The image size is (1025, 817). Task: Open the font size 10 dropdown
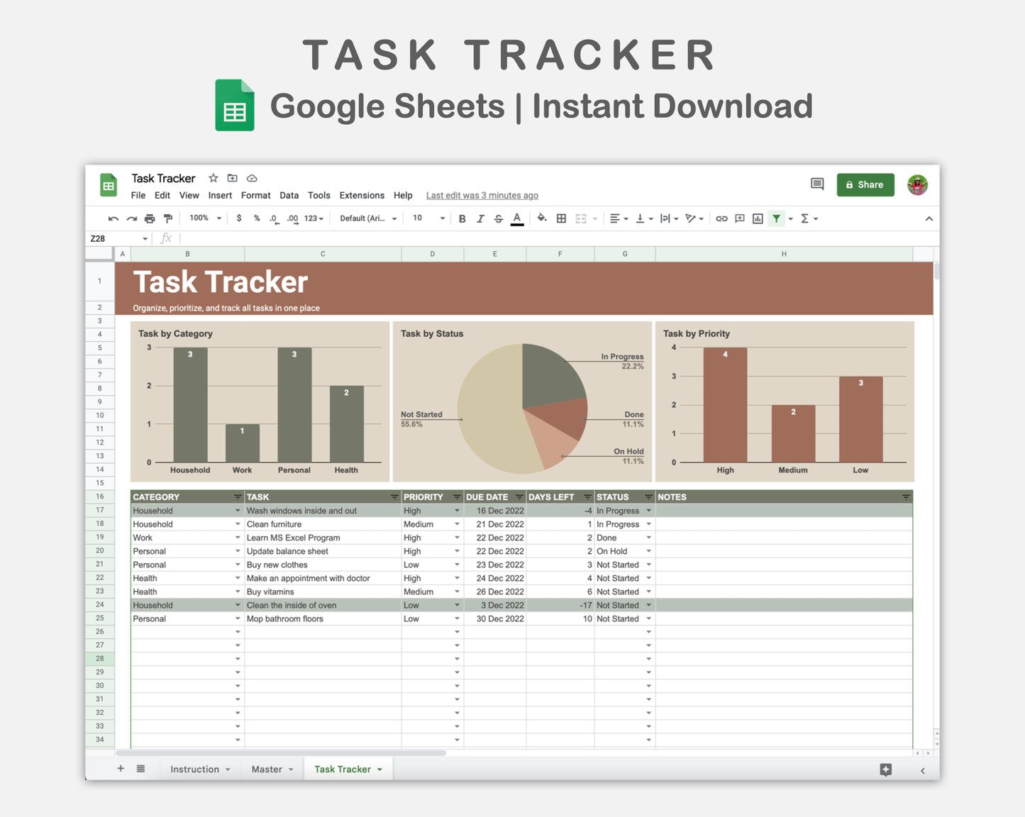428,218
